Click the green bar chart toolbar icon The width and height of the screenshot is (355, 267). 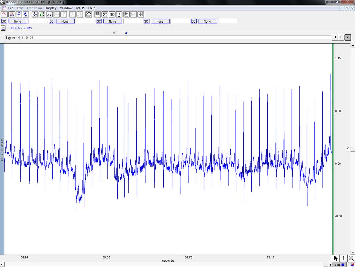tap(42, 15)
